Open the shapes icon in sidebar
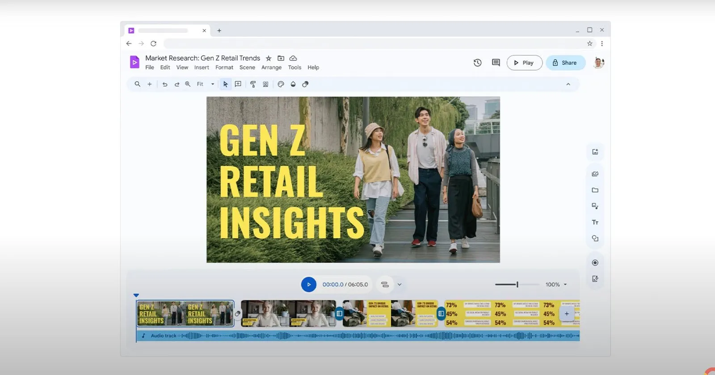Image resolution: width=715 pixels, height=375 pixels. [595, 238]
